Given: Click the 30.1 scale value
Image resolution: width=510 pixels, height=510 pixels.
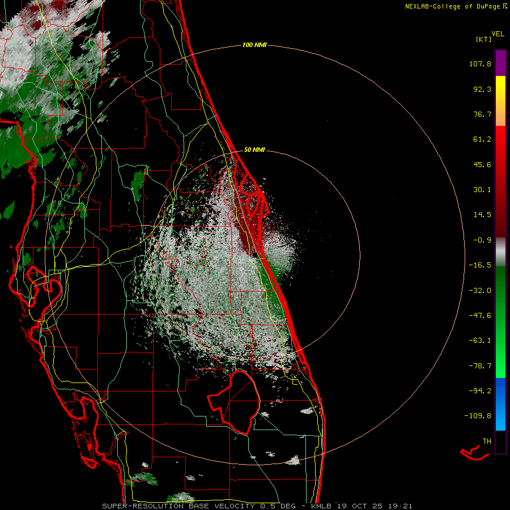Looking at the screenshot, I should 482,190.
